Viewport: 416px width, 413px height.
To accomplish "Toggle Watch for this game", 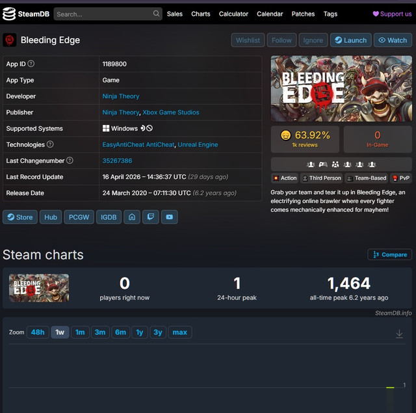I will [393, 40].
